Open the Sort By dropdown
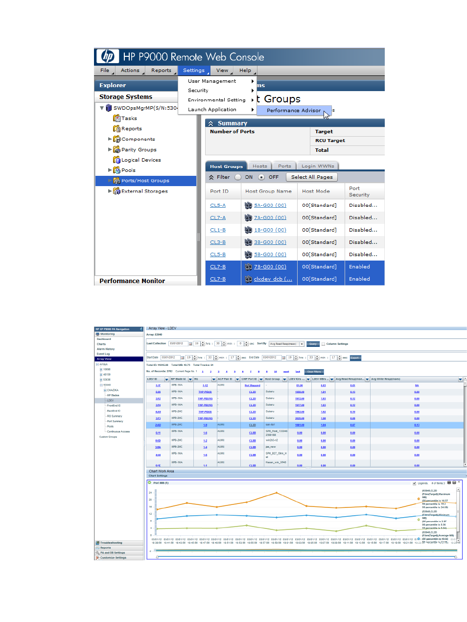 (287, 344)
